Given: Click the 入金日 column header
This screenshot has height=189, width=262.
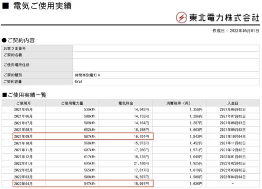Looking at the screenshot, I should pyautogui.click(x=233, y=103).
